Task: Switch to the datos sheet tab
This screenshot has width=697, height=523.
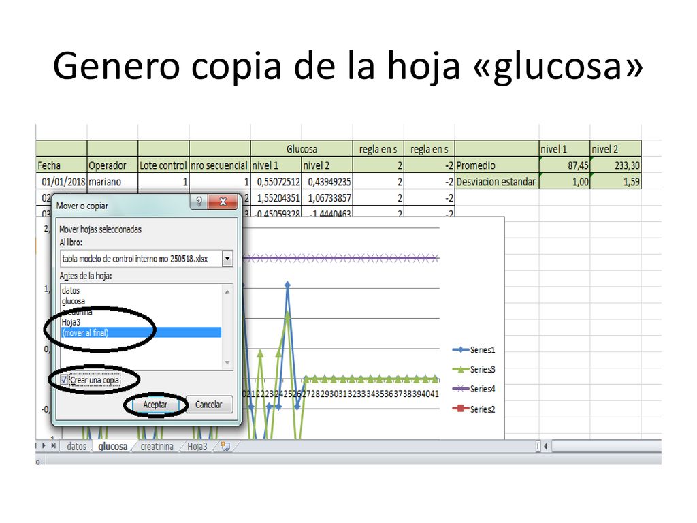Action: (x=76, y=447)
